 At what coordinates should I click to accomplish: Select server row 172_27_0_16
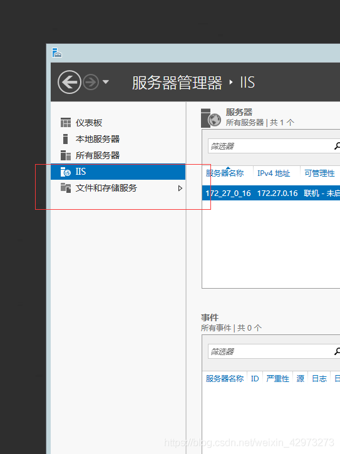tap(270, 193)
